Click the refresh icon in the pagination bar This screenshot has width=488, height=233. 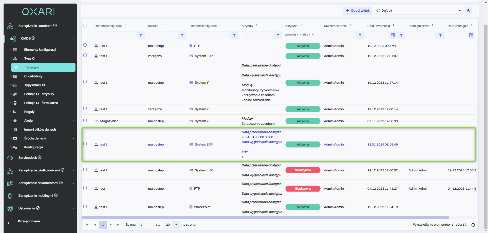pos(473,225)
